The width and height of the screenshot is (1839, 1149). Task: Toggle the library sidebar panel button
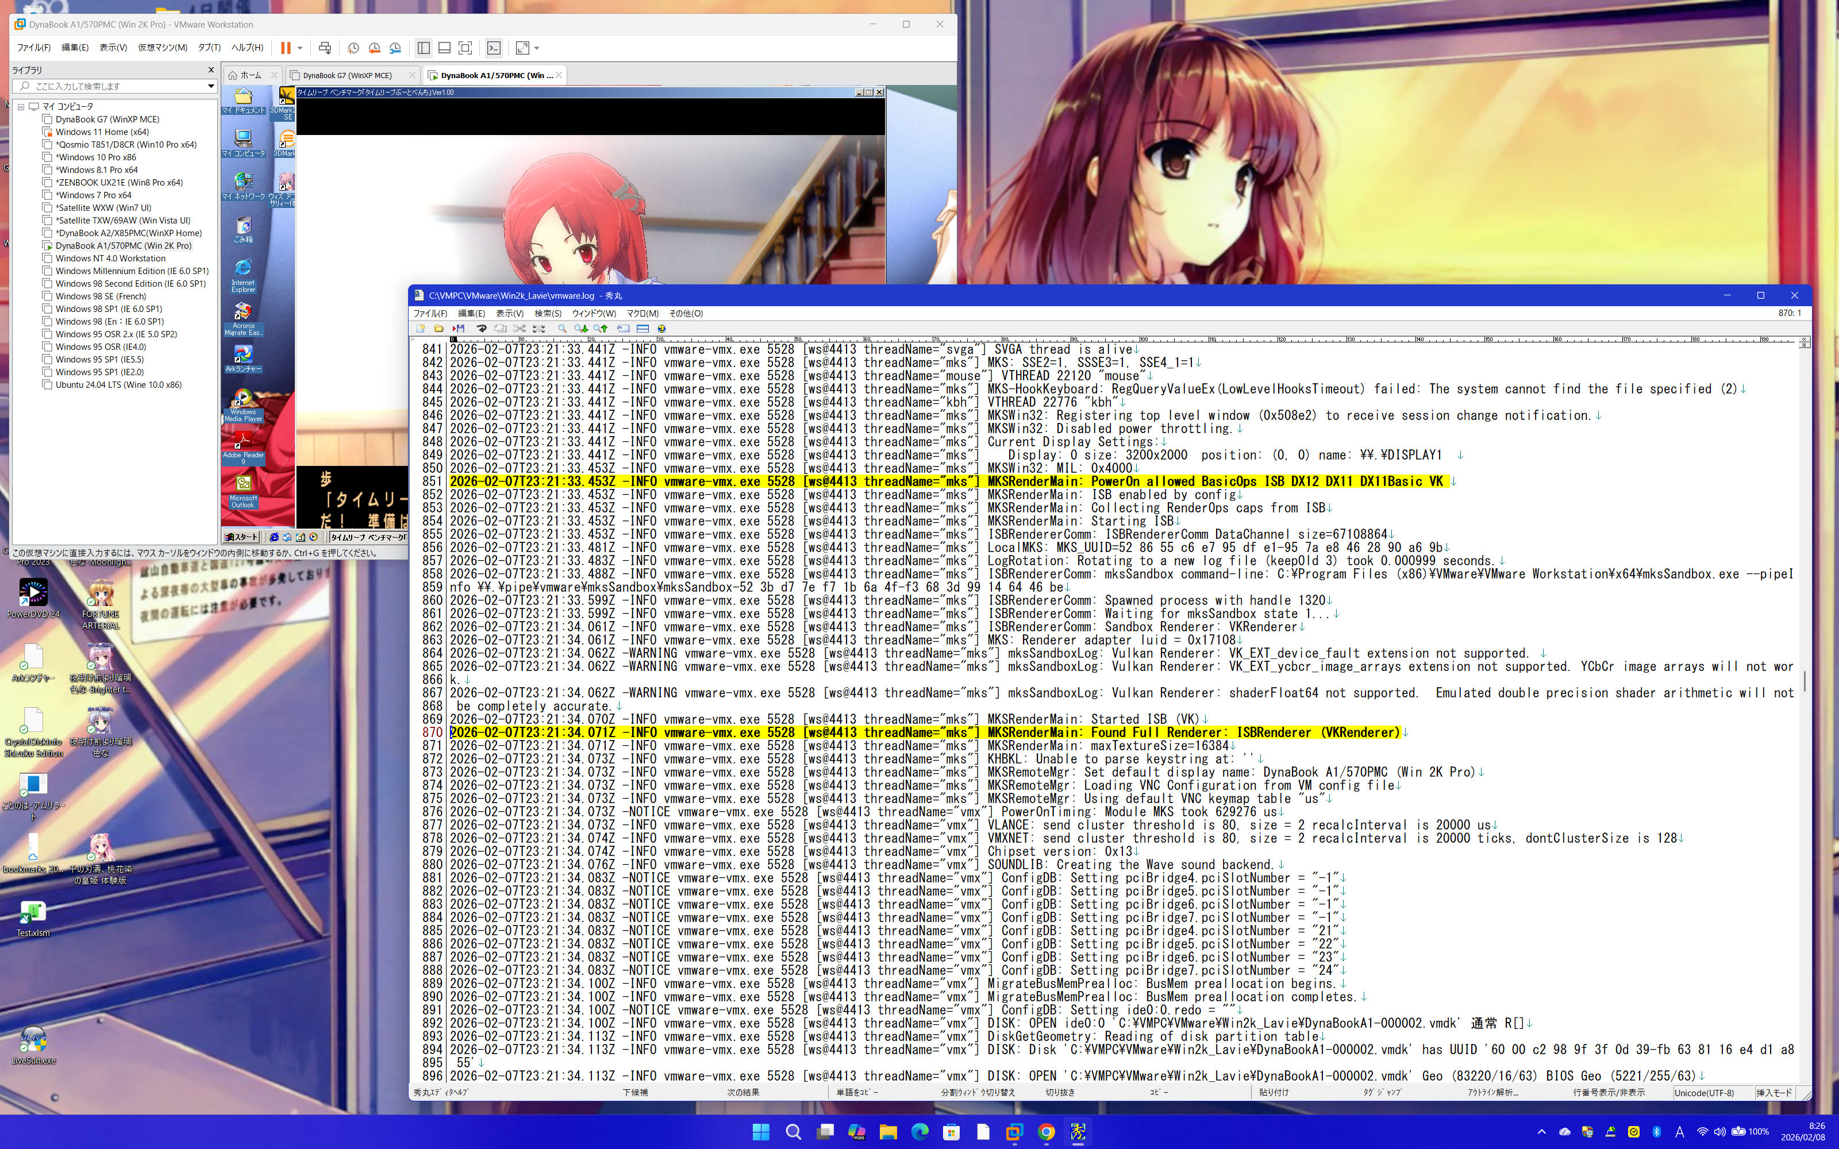(x=424, y=48)
